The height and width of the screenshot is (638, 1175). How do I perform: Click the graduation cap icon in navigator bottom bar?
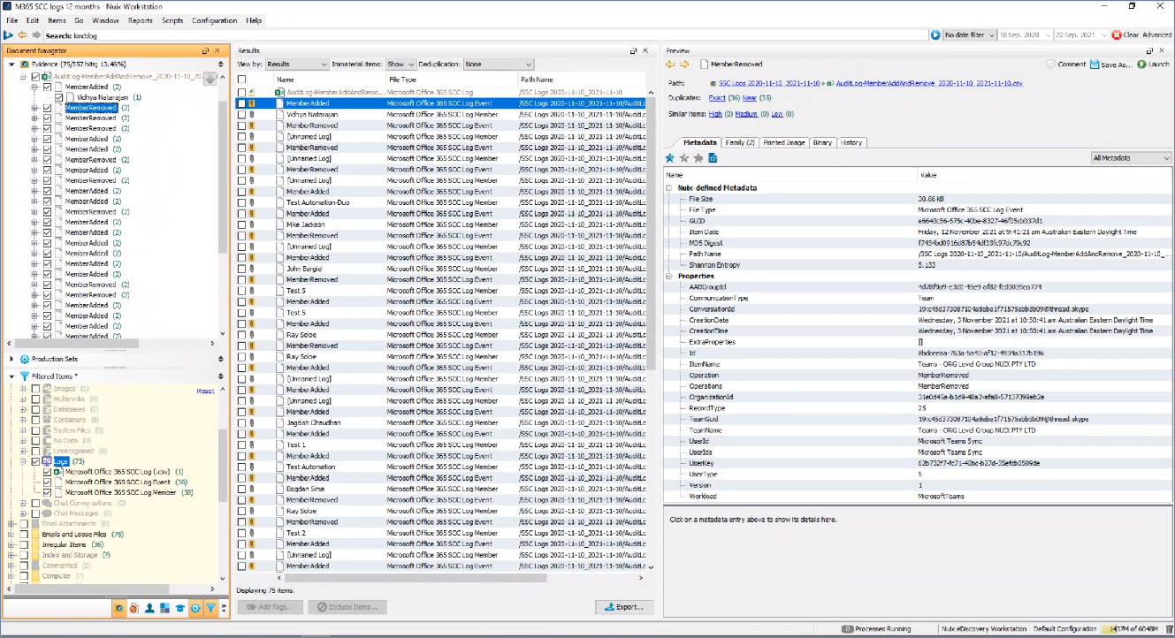click(179, 608)
